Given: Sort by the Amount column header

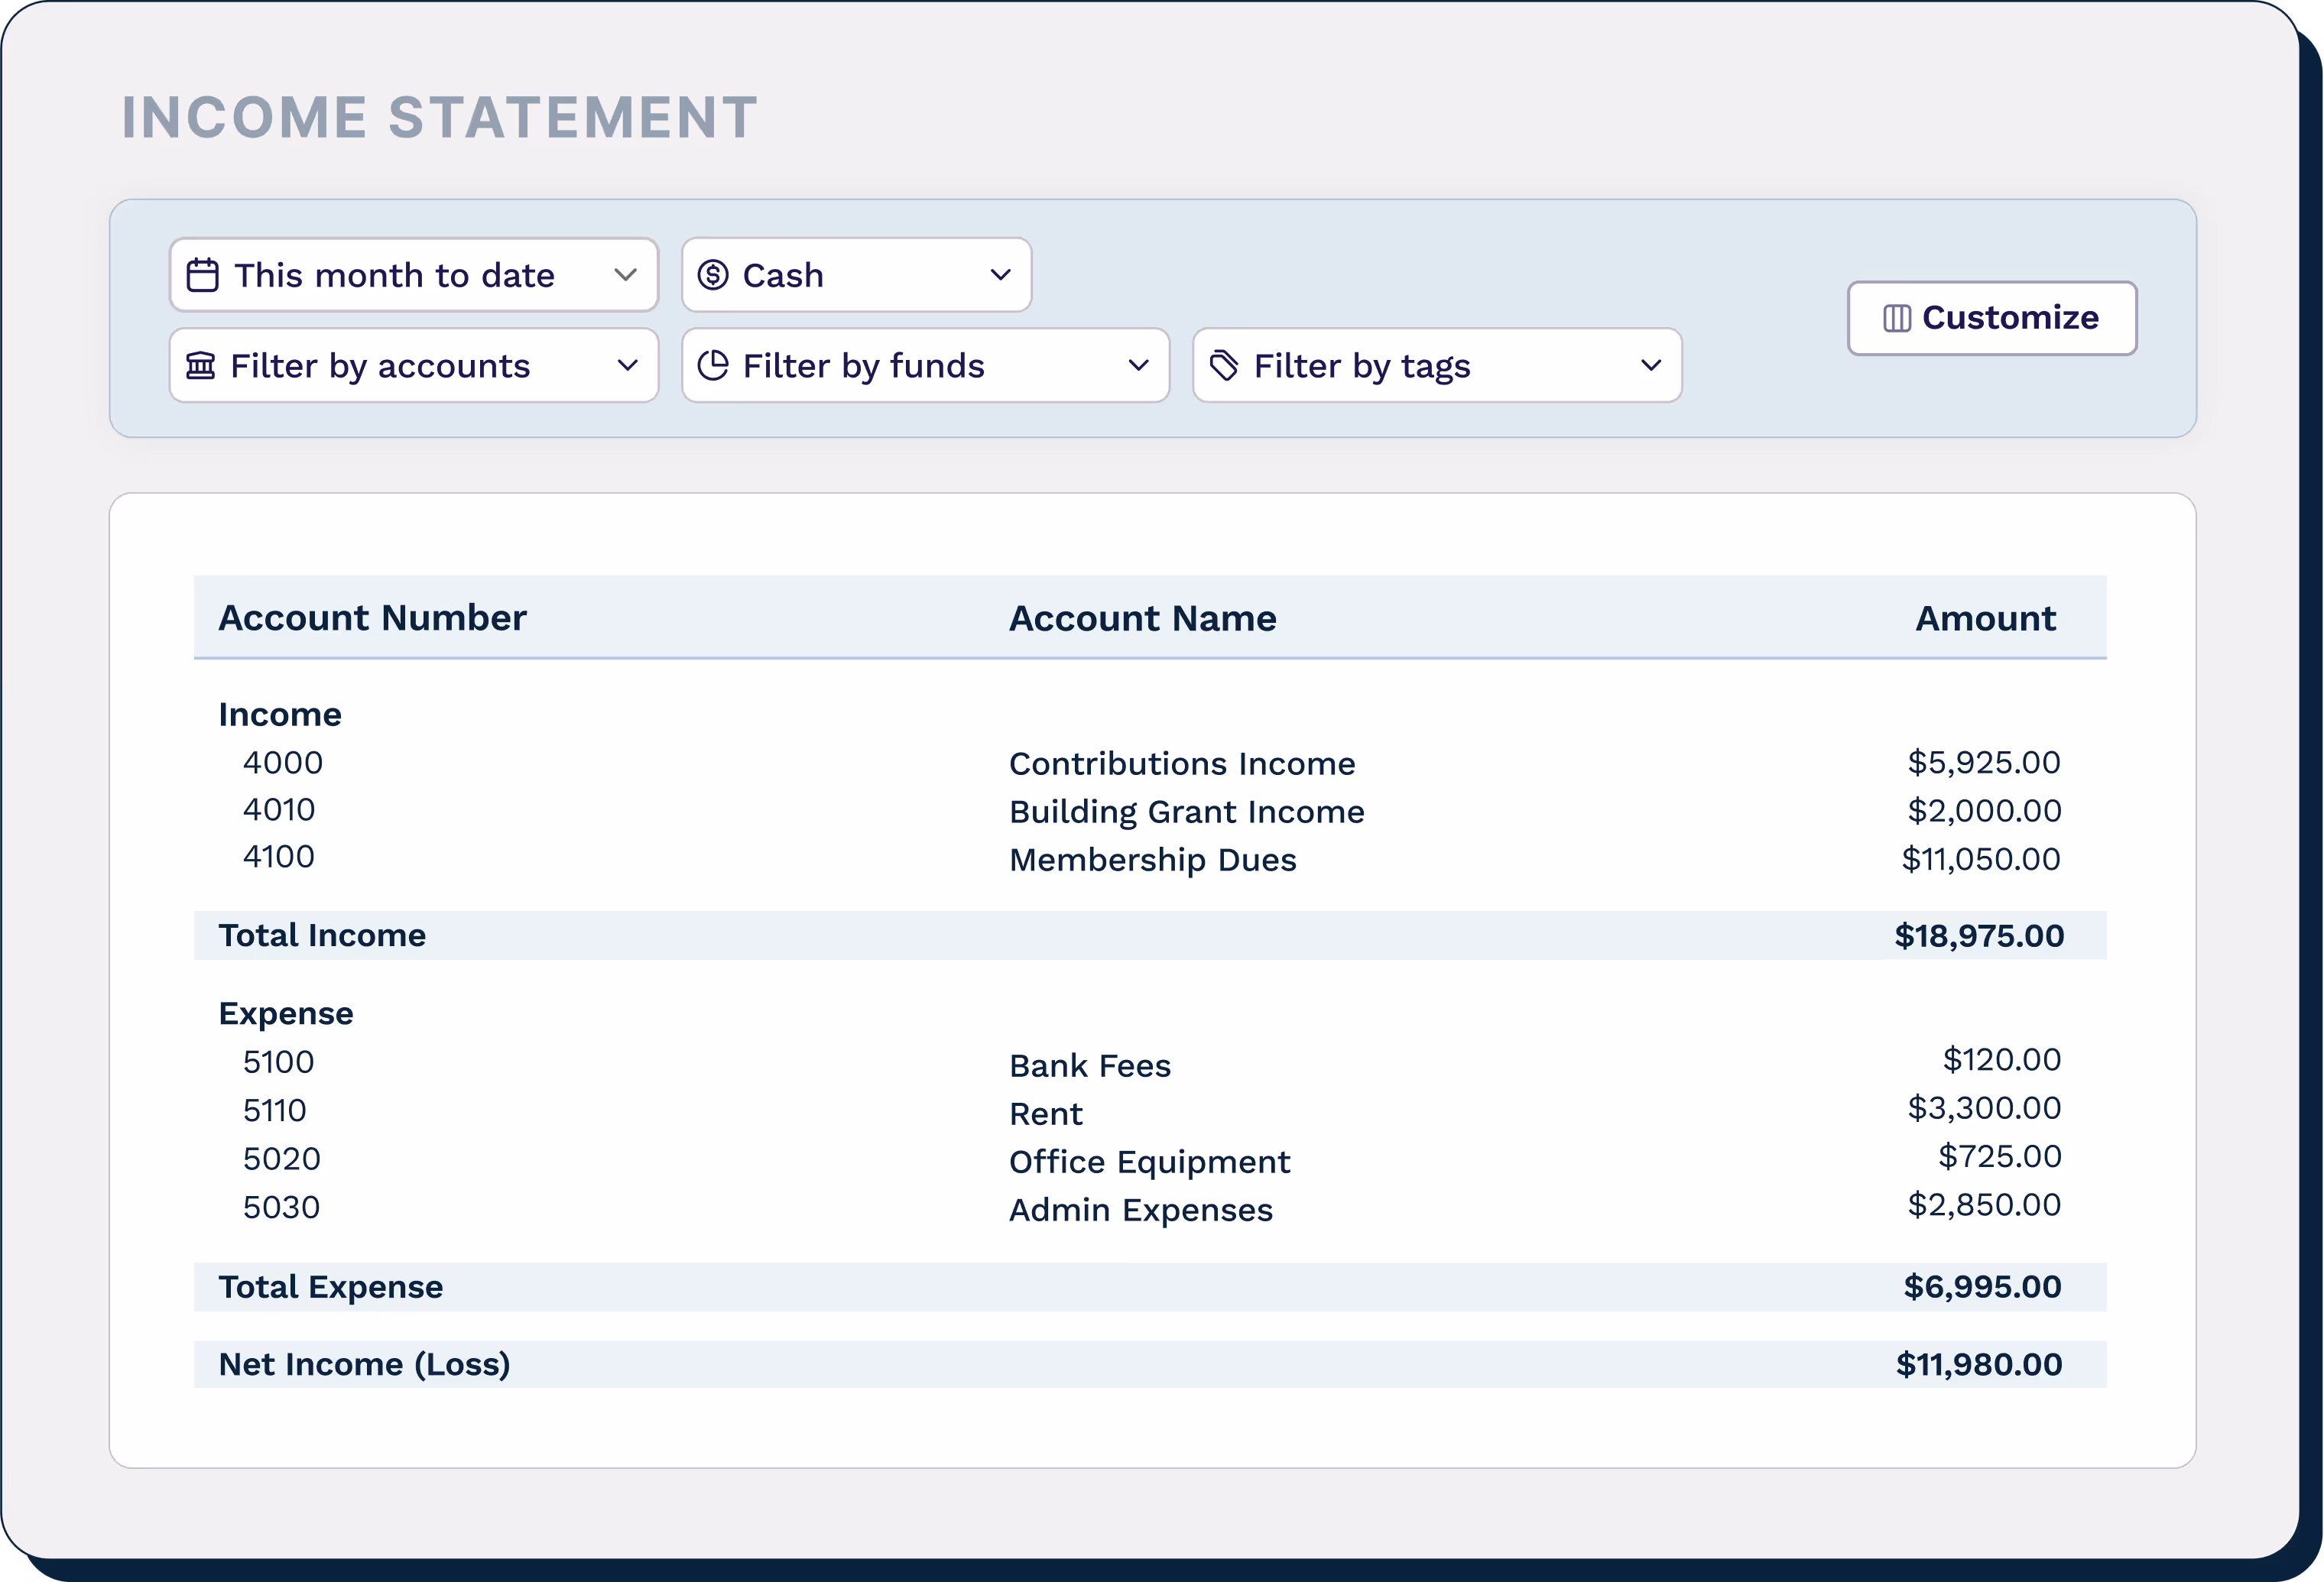Looking at the screenshot, I should pyautogui.click(x=1985, y=618).
